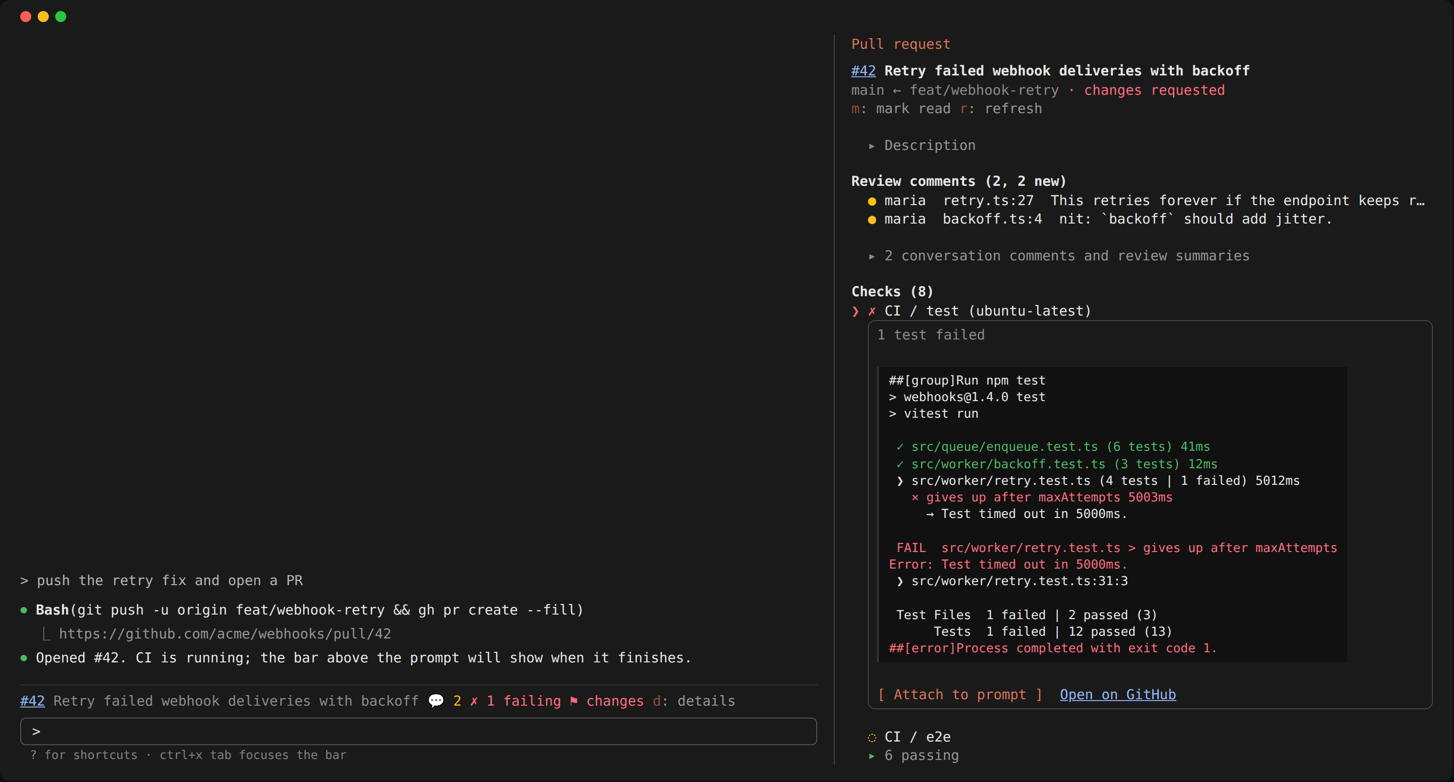Click the 'changes requested' status text
This screenshot has width=1454, height=782.
pos(1154,90)
